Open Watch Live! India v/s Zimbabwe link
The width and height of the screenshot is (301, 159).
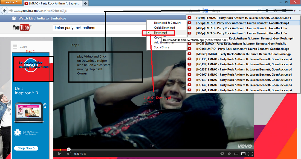click(x=42, y=18)
